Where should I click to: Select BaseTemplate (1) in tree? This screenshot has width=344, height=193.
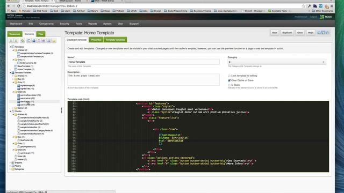(25, 66)
